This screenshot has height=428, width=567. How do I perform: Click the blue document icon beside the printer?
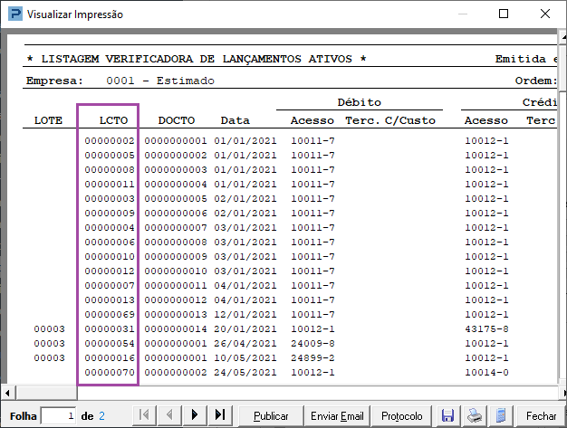(x=498, y=415)
